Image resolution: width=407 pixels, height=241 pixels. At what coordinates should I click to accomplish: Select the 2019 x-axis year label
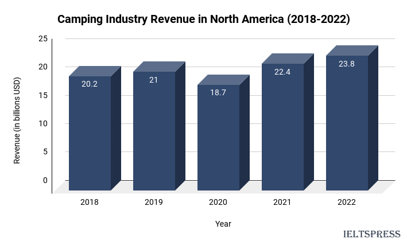[154, 202]
